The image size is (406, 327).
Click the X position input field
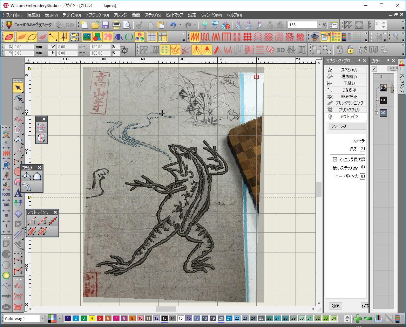point(23,47)
